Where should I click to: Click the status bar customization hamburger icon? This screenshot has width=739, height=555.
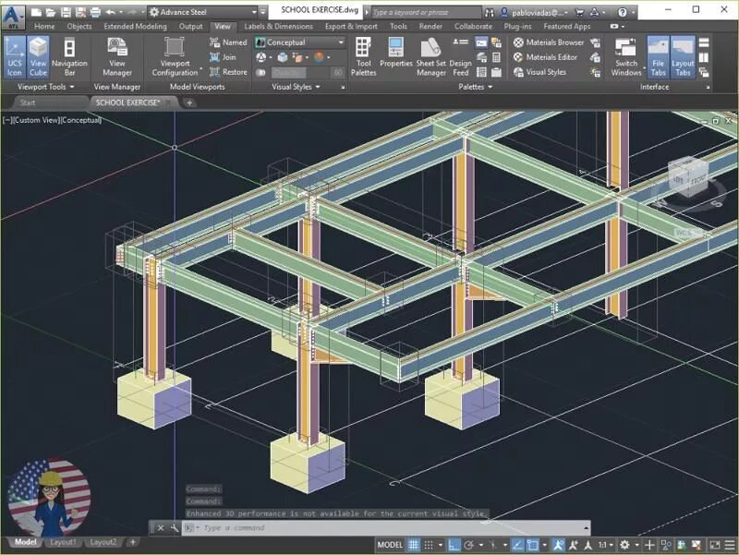point(730,545)
